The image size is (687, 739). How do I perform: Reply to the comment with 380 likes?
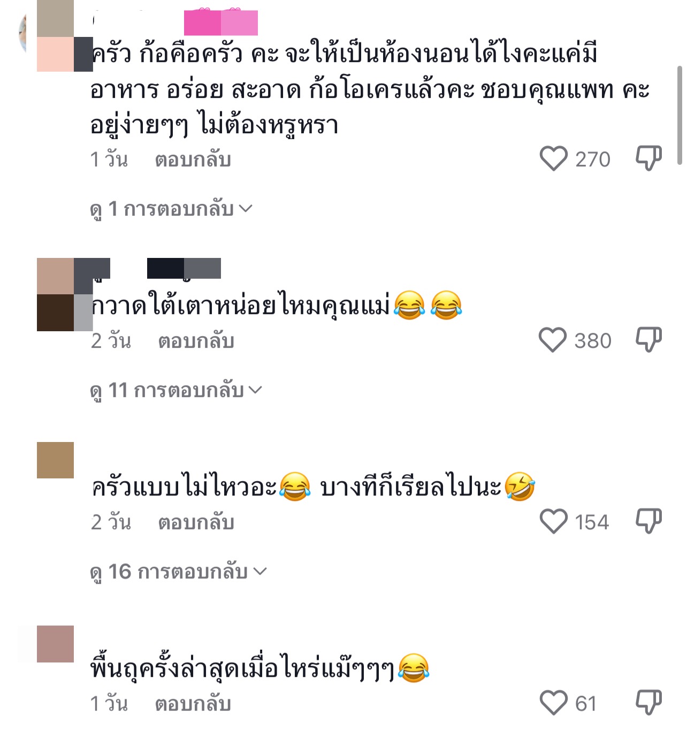[196, 341]
